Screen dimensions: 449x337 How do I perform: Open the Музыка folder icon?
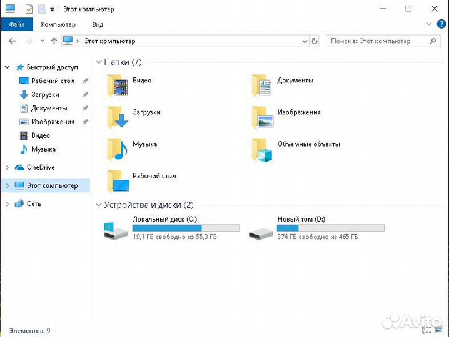pos(118,149)
